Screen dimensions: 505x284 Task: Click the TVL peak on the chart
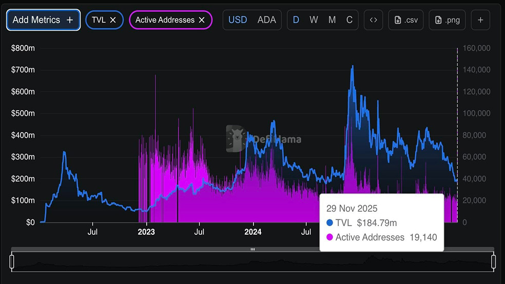click(352, 66)
